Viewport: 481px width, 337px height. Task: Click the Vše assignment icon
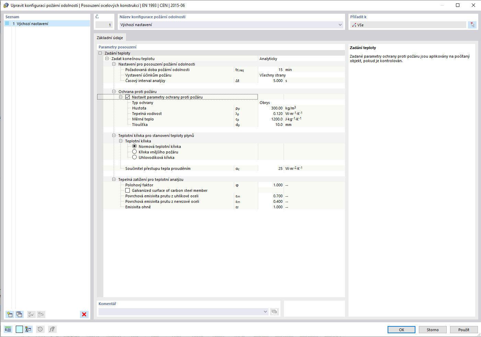coord(354,25)
